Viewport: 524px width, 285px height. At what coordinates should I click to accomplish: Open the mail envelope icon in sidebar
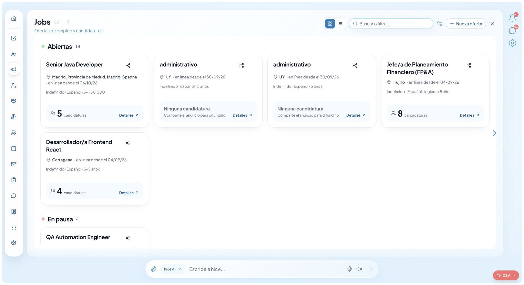(14, 164)
